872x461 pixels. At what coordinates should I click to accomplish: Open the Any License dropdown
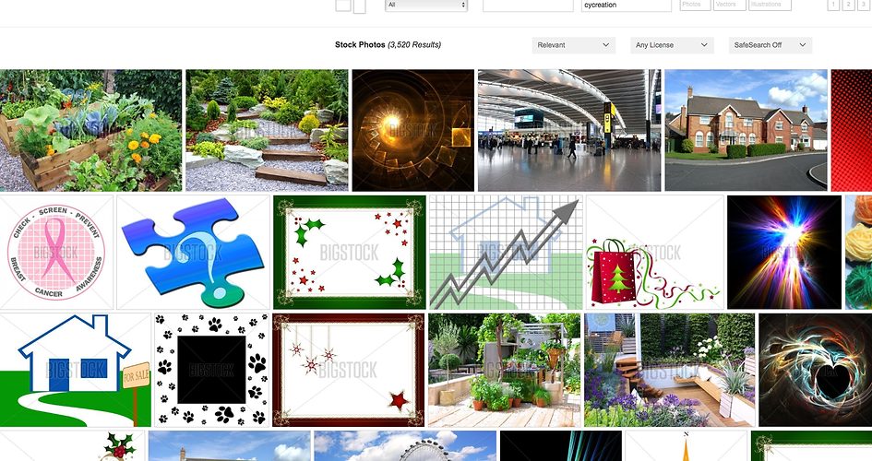pos(672,45)
